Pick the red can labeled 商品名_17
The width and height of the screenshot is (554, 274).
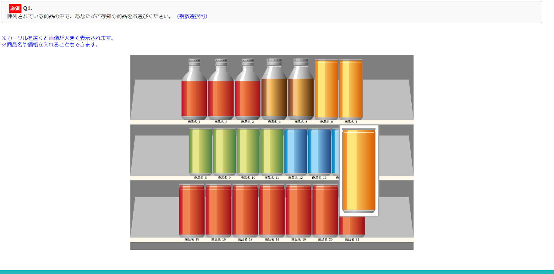(245, 210)
